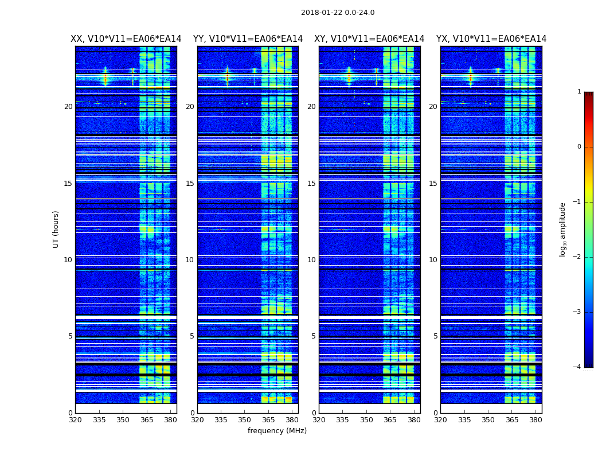Click the UT (hours) axis label
This screenshot has height=459, width=602.
pyautogui.click(x=56, y=229)
